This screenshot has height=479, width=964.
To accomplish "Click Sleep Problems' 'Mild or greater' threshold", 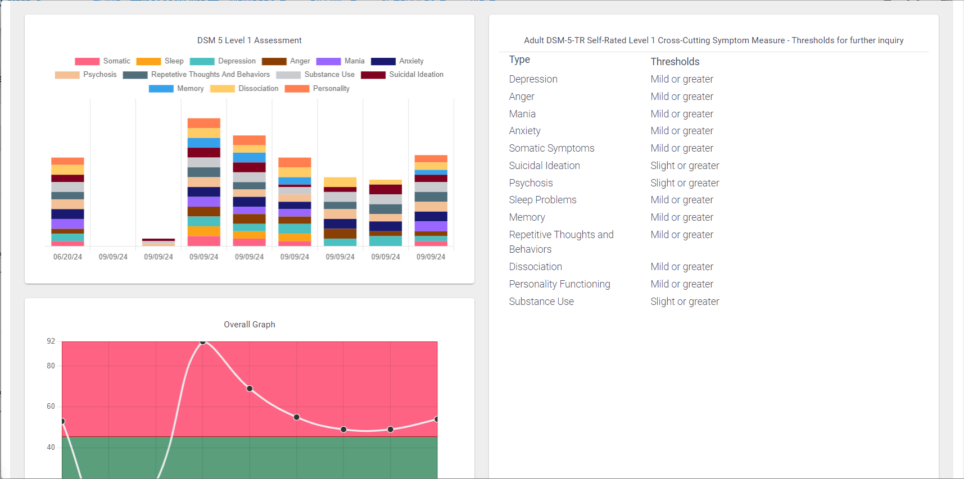I will [682, 200].
